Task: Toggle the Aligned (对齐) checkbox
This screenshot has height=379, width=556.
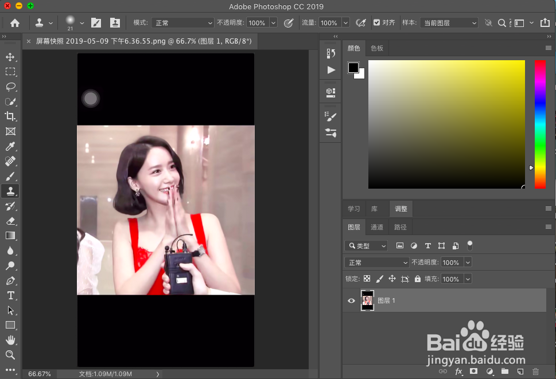Action: pos(376,23)
